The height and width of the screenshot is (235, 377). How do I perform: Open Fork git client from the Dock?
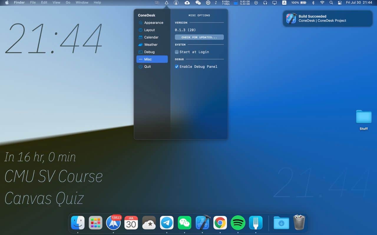click(x=256, y=223)
